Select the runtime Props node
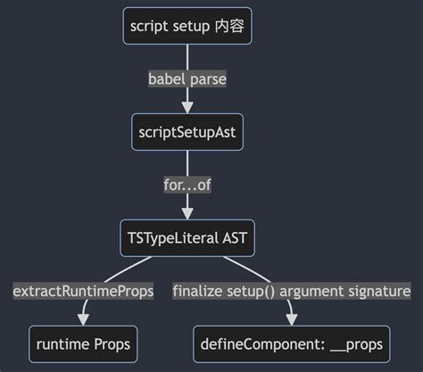423x372 pixels. [83, 344]
